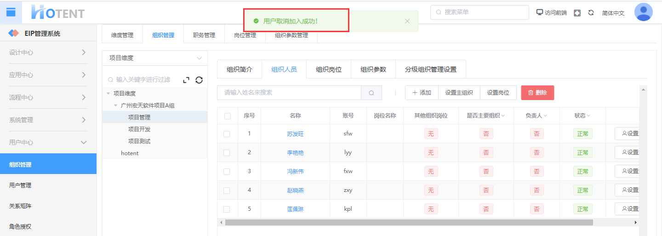
Task: Switch to the 组织参数管理 tab
Action: pos(291,35)
